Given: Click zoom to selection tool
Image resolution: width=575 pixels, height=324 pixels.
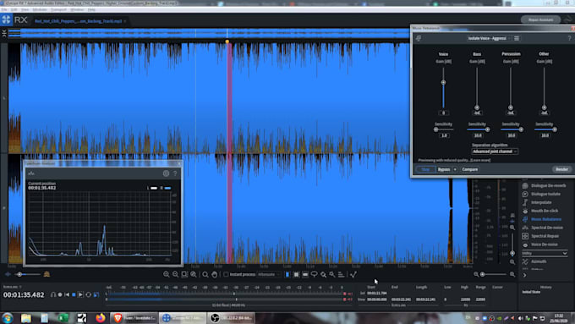Looking at the screenshot, I should (184, 274).
